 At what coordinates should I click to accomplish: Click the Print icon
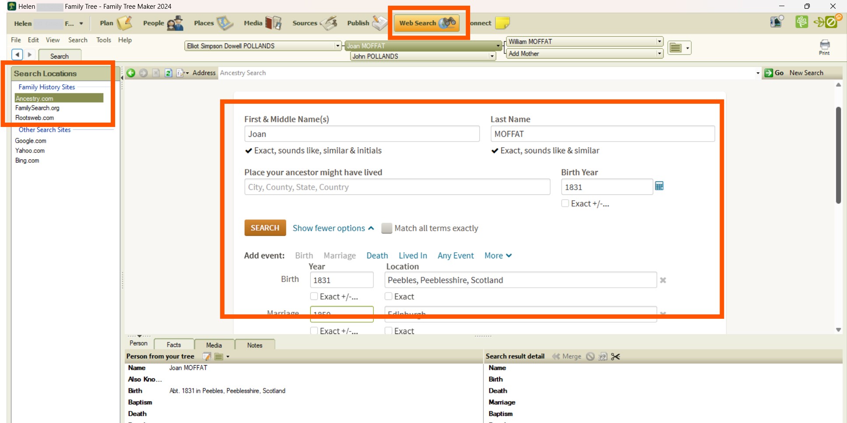point(824,46)
